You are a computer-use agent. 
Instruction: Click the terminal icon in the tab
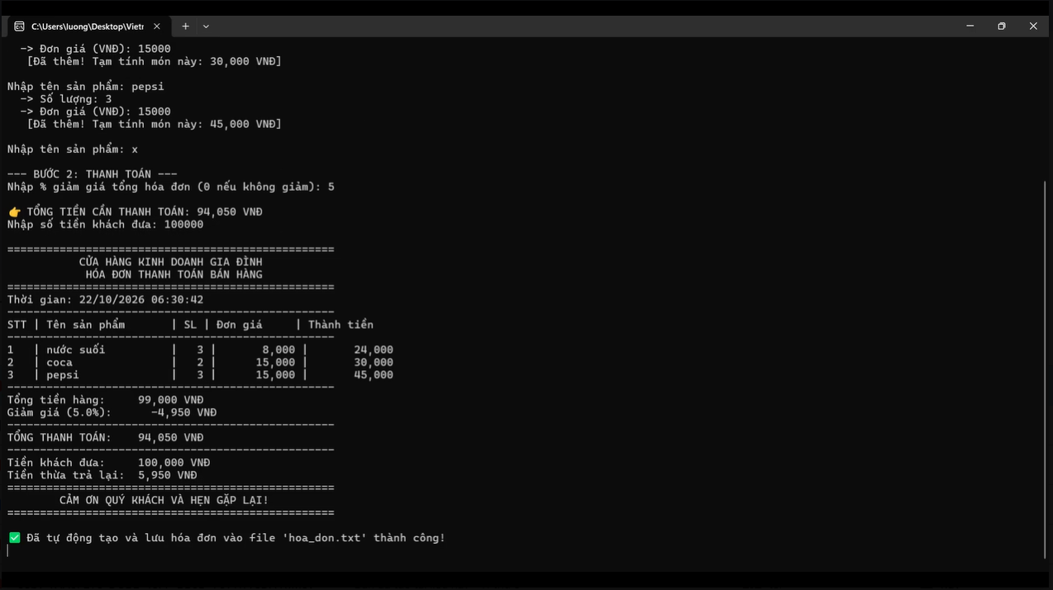19,26
